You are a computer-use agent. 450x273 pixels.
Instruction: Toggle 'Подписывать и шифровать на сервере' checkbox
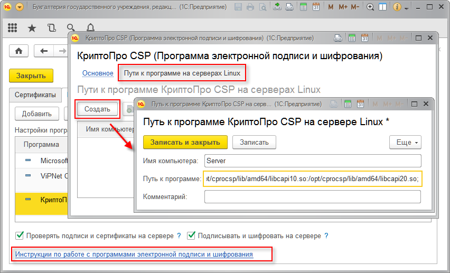(191, 236)
